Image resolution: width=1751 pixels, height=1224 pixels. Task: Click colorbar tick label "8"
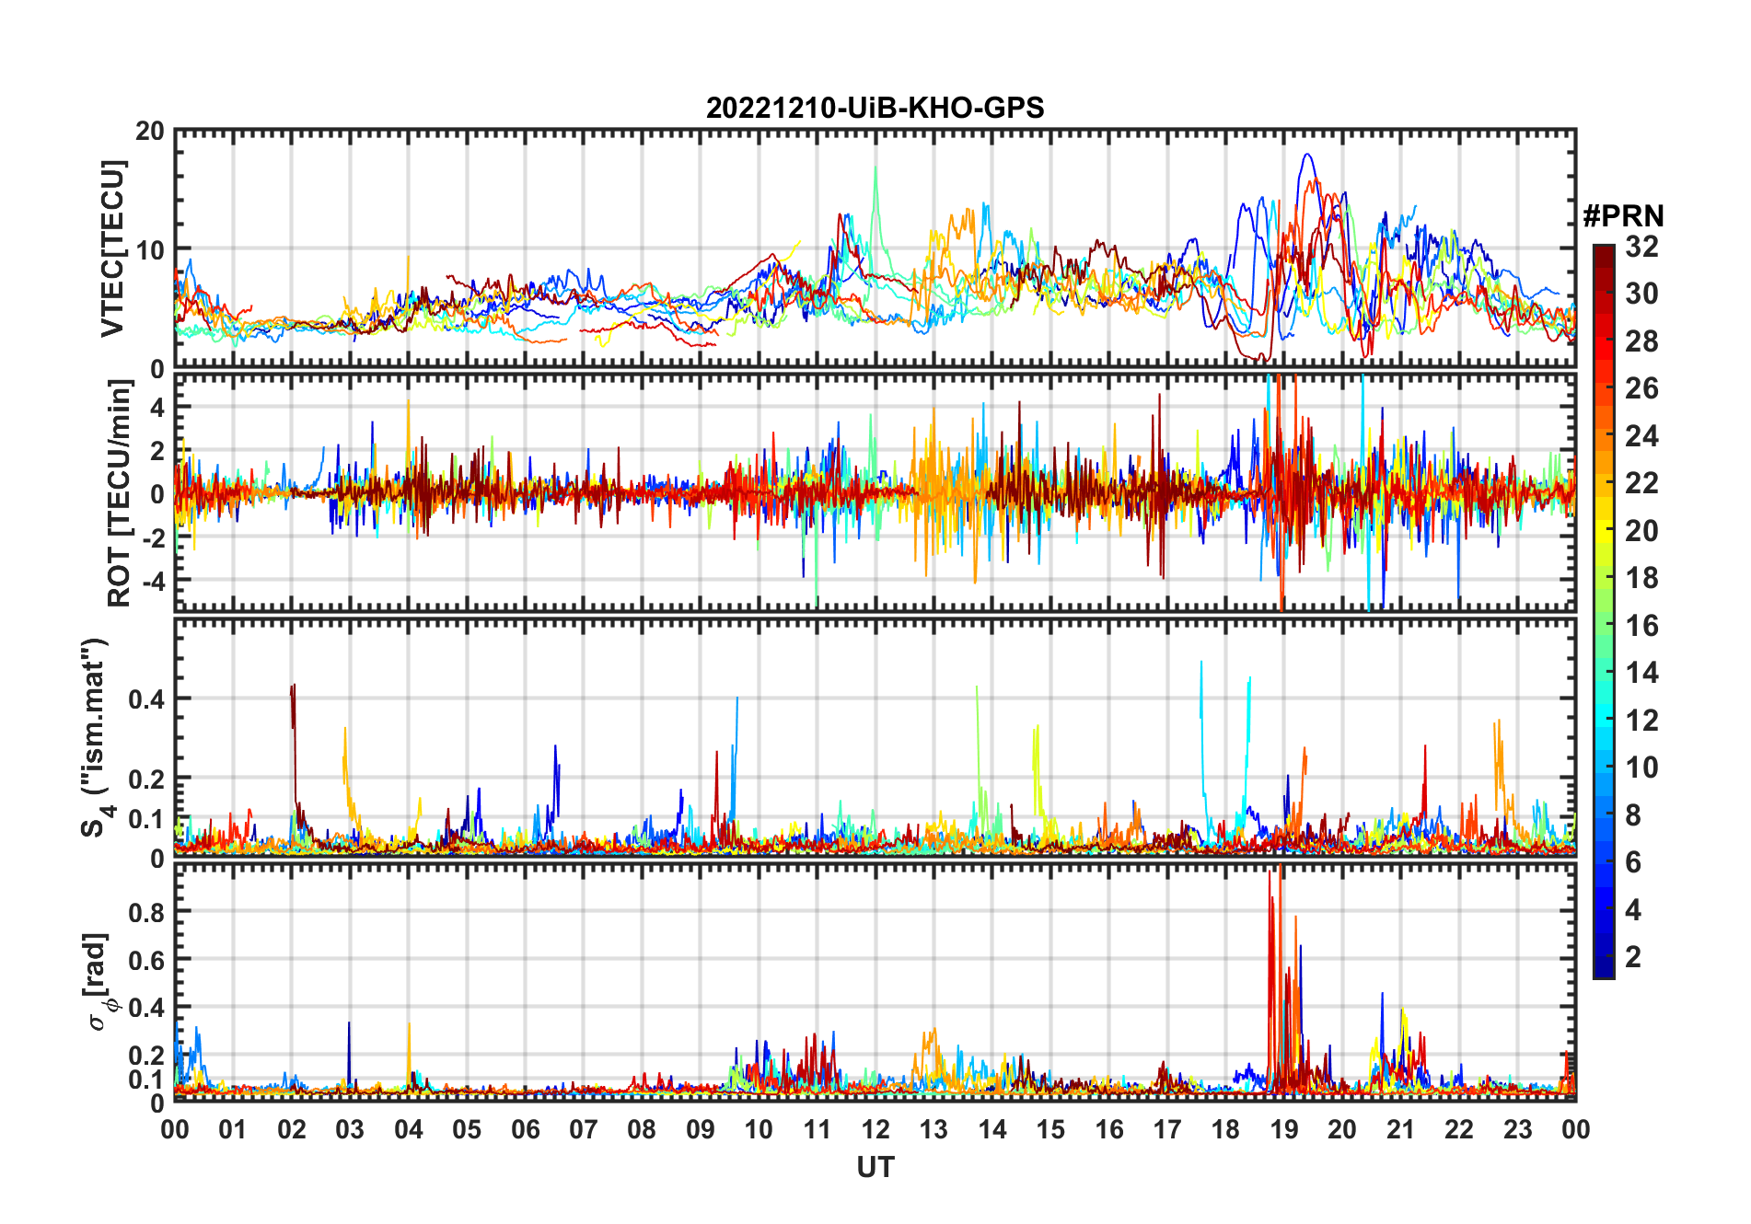tap(1634, 814)
